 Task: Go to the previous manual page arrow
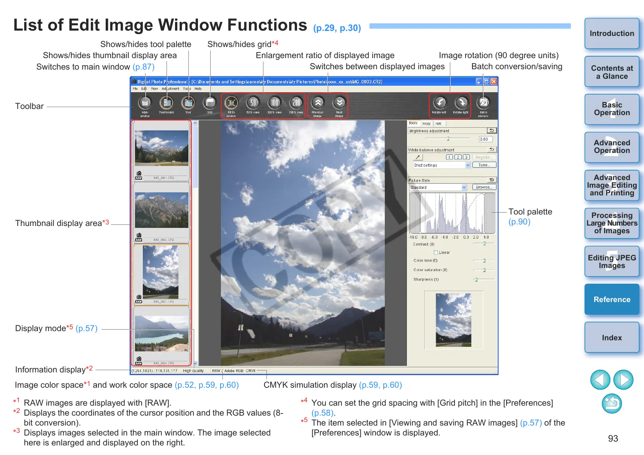coord(600,380)
